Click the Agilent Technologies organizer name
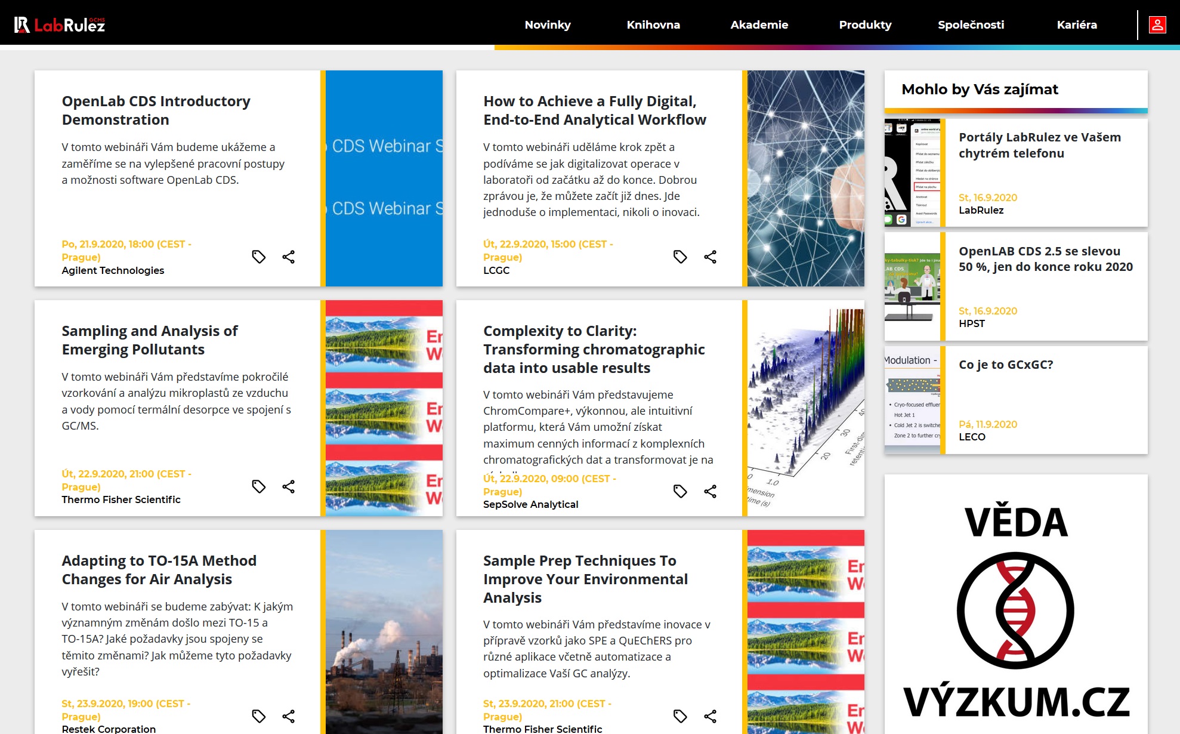The height and width of the screenshot is (734, 1180). [x=113, y=270]
